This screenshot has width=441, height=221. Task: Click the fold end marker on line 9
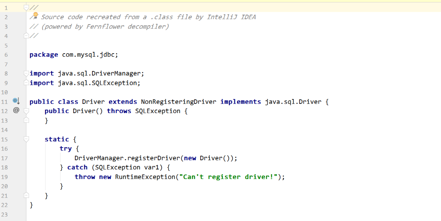[26, 82]
